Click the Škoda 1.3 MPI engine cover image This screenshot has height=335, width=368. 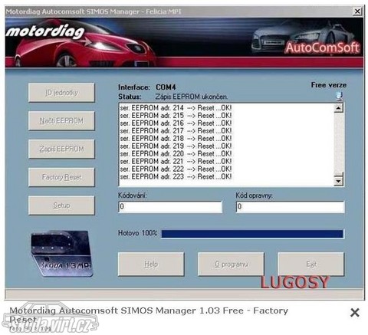tap(61, 254)
